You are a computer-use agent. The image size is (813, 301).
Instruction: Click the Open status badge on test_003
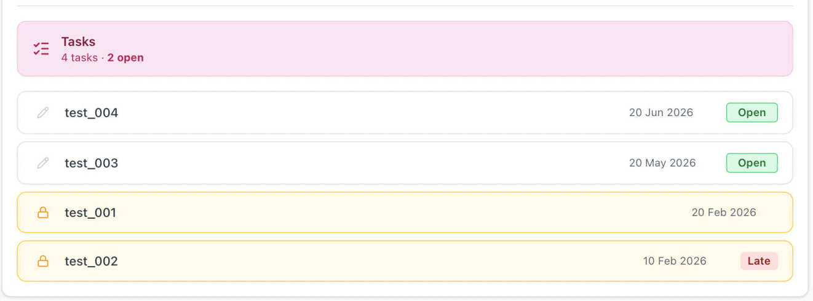click(752, 163)
